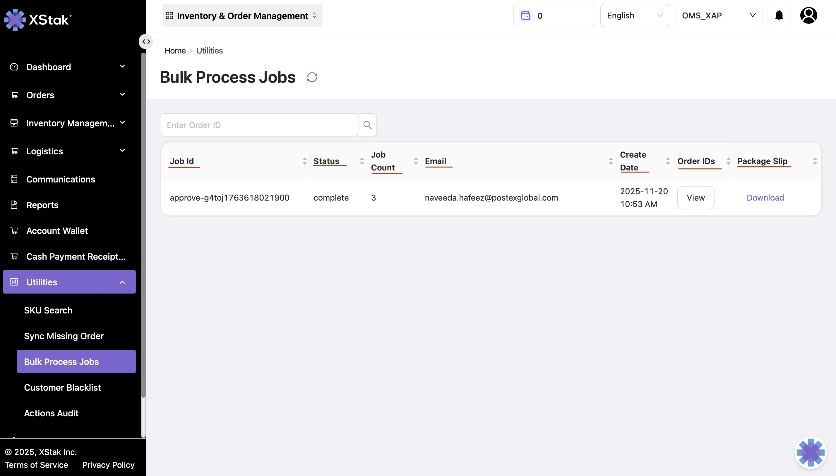Click the Reports sidebar item
836x476 pixels.
pyautogui.click(x=42, y=205)
